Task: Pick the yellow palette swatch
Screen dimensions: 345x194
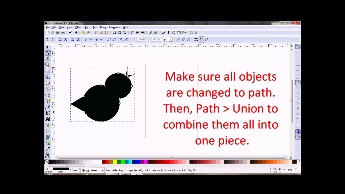Action: [115, 162]
